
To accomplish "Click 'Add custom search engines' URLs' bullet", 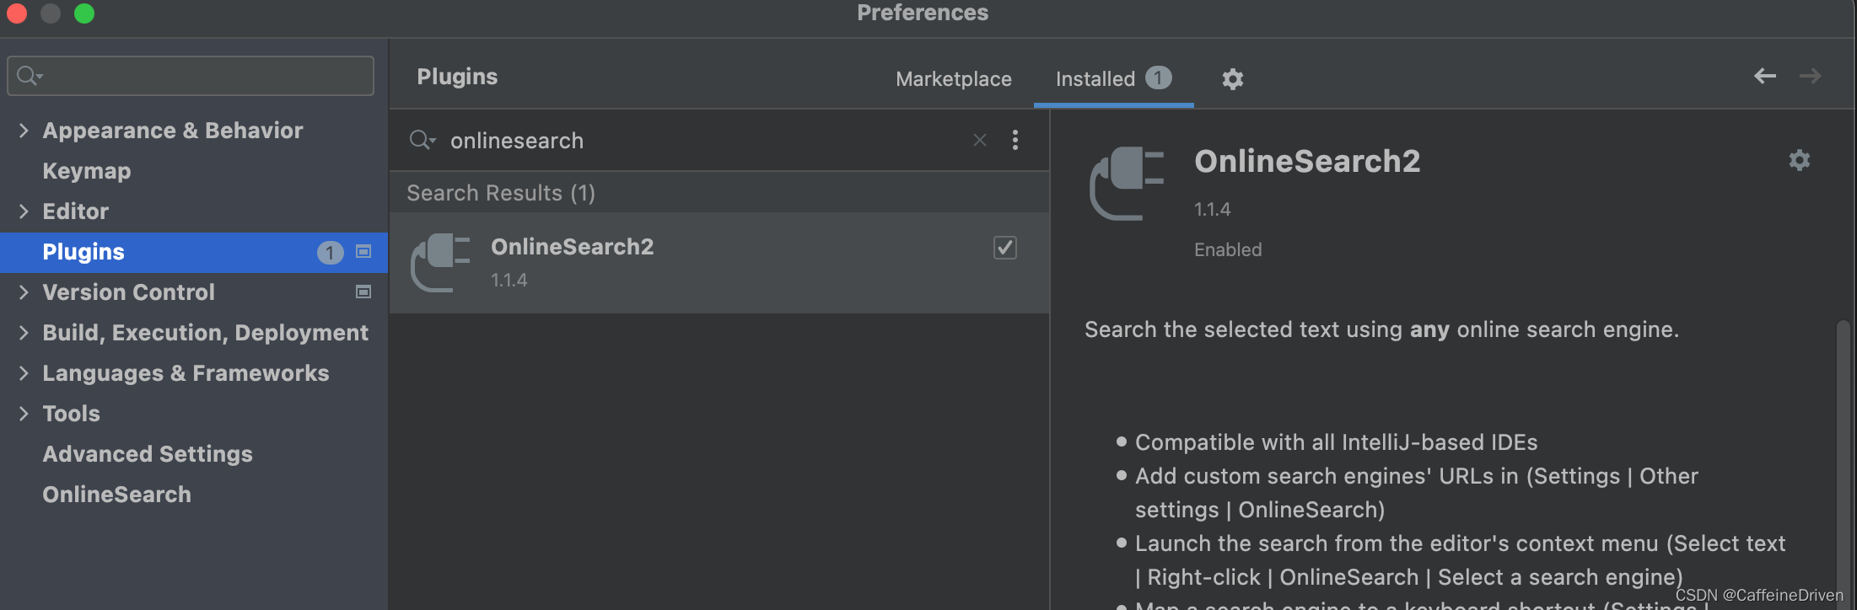I will pyautogui.click(x=1417, y=493).
